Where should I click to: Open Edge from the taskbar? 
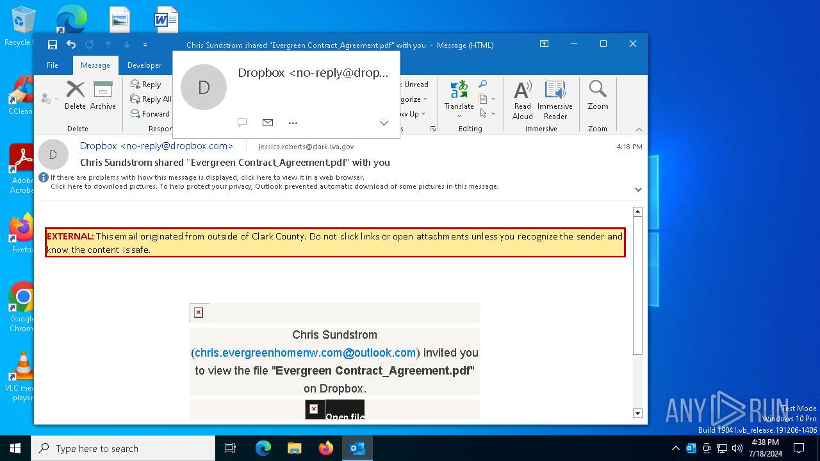[263, 448]
